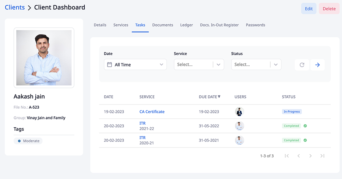This screenshot has height=179, width=342.
Task: Go to next page pagination arrow
Action: point(310,156)
